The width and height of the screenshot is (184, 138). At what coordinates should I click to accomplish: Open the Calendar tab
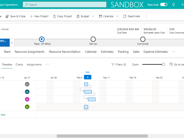point(91,52)
